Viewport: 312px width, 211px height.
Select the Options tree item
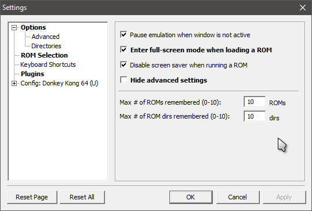(33, 27)
